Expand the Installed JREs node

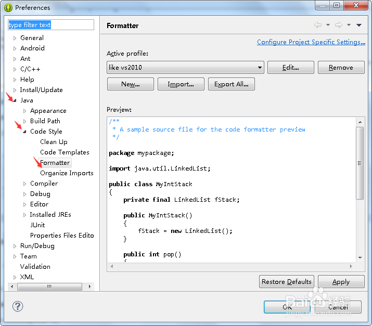(24, 215)
